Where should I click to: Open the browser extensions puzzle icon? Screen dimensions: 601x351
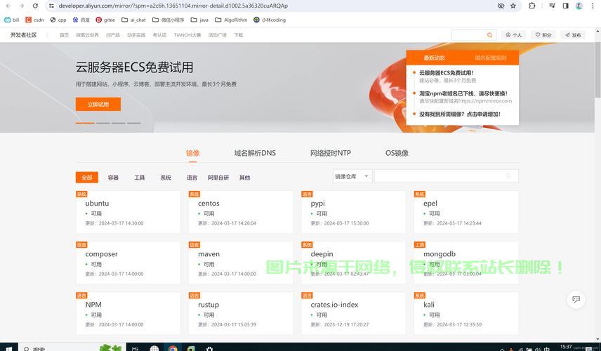532,6
